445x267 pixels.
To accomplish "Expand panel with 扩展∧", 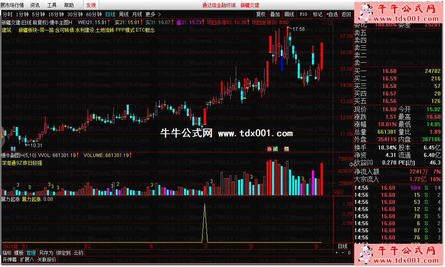I will (x=27, y=260).
